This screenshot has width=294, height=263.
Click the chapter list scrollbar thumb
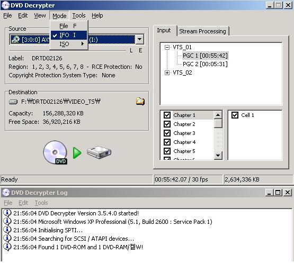click(x=218, y=123)
